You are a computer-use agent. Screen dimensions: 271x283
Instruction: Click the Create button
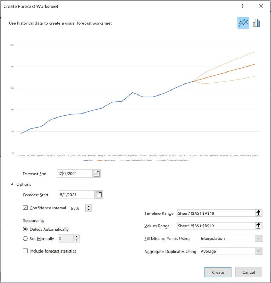point(218,272)
